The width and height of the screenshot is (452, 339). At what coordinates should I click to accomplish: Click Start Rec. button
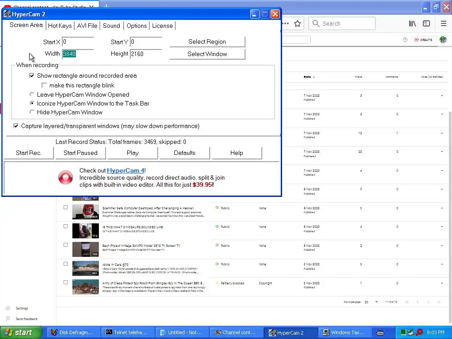(x=29, y=153)
